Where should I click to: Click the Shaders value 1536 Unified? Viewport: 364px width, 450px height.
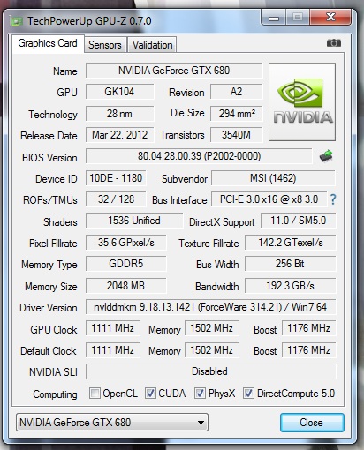tap(134, 221)
